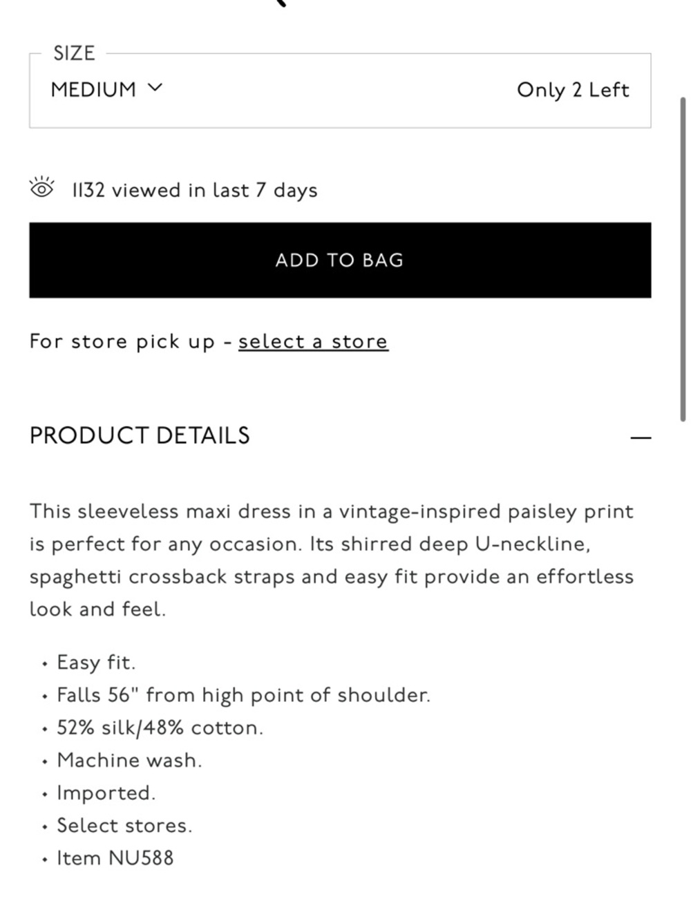Click the PRODUCT DETAILS section heading
691x921 pixels.
point(140,435)
